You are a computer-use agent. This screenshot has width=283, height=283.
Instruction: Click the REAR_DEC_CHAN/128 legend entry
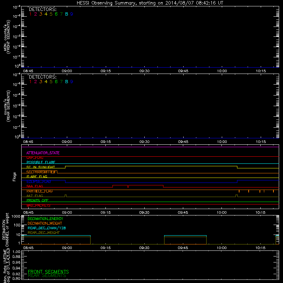pyautogui.click(x=47, y=228)
